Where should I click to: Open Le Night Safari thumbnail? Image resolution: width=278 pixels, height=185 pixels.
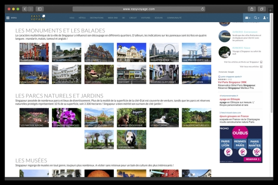coord(164,117)
